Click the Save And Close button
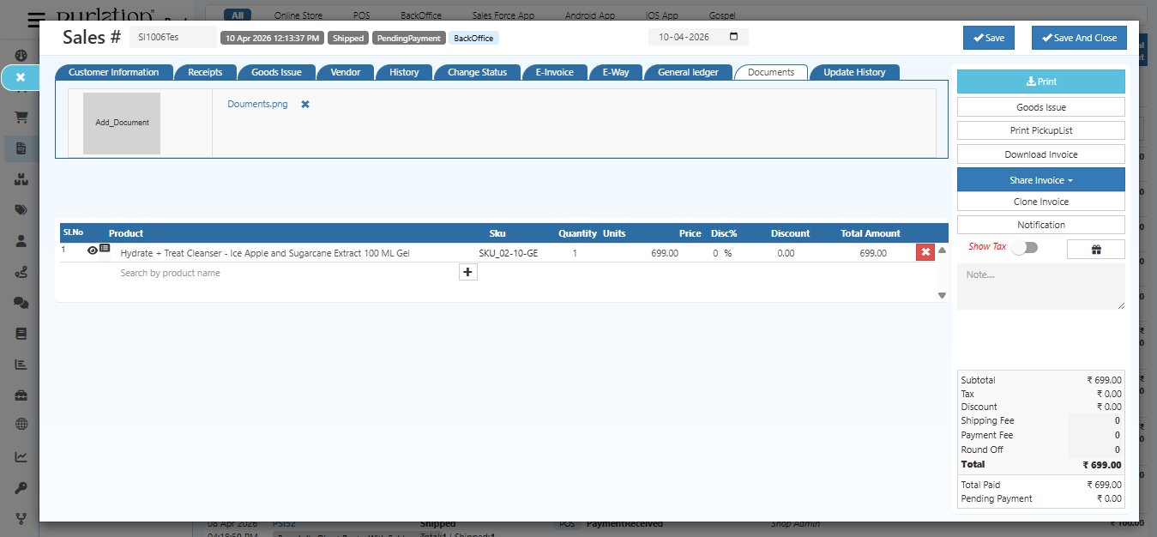Image resolution: width=1157 pixels, height=537 pixels. coord(1078,38)
